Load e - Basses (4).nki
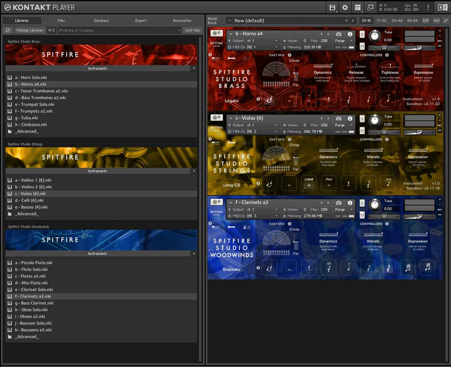 click(x=101, y=207)
